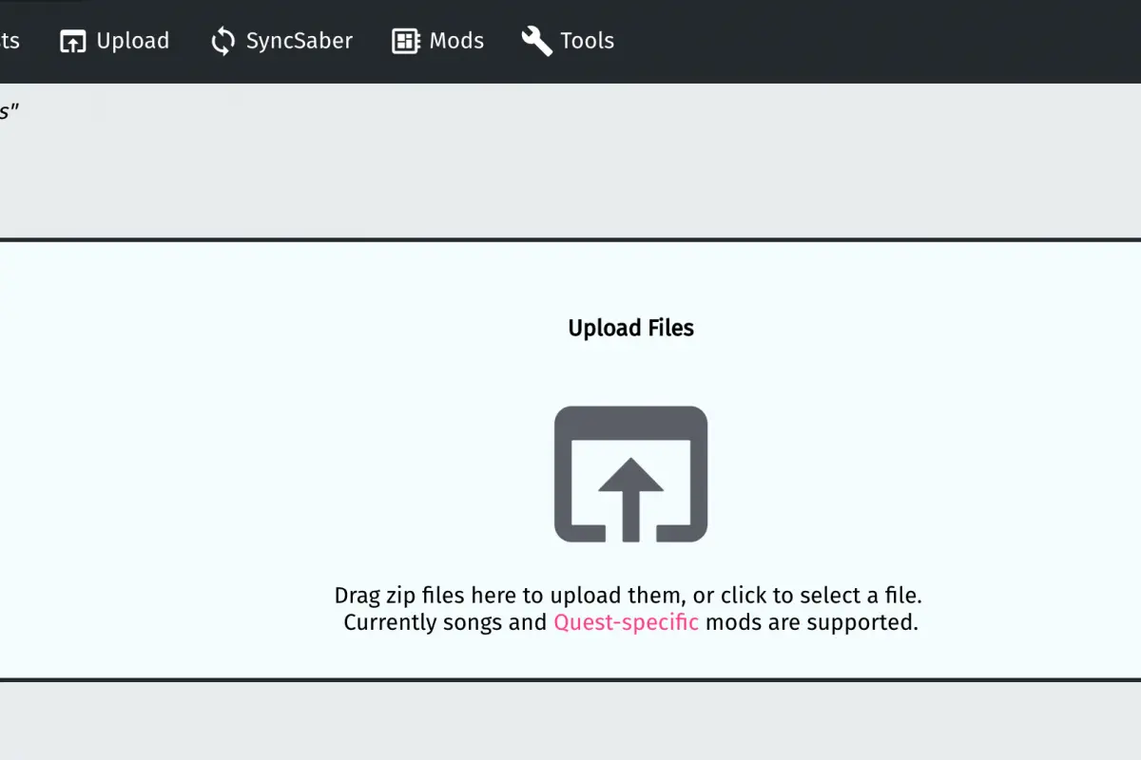Click the large upload arrow icon
The image size is (1141, 760).
(631, 474)
